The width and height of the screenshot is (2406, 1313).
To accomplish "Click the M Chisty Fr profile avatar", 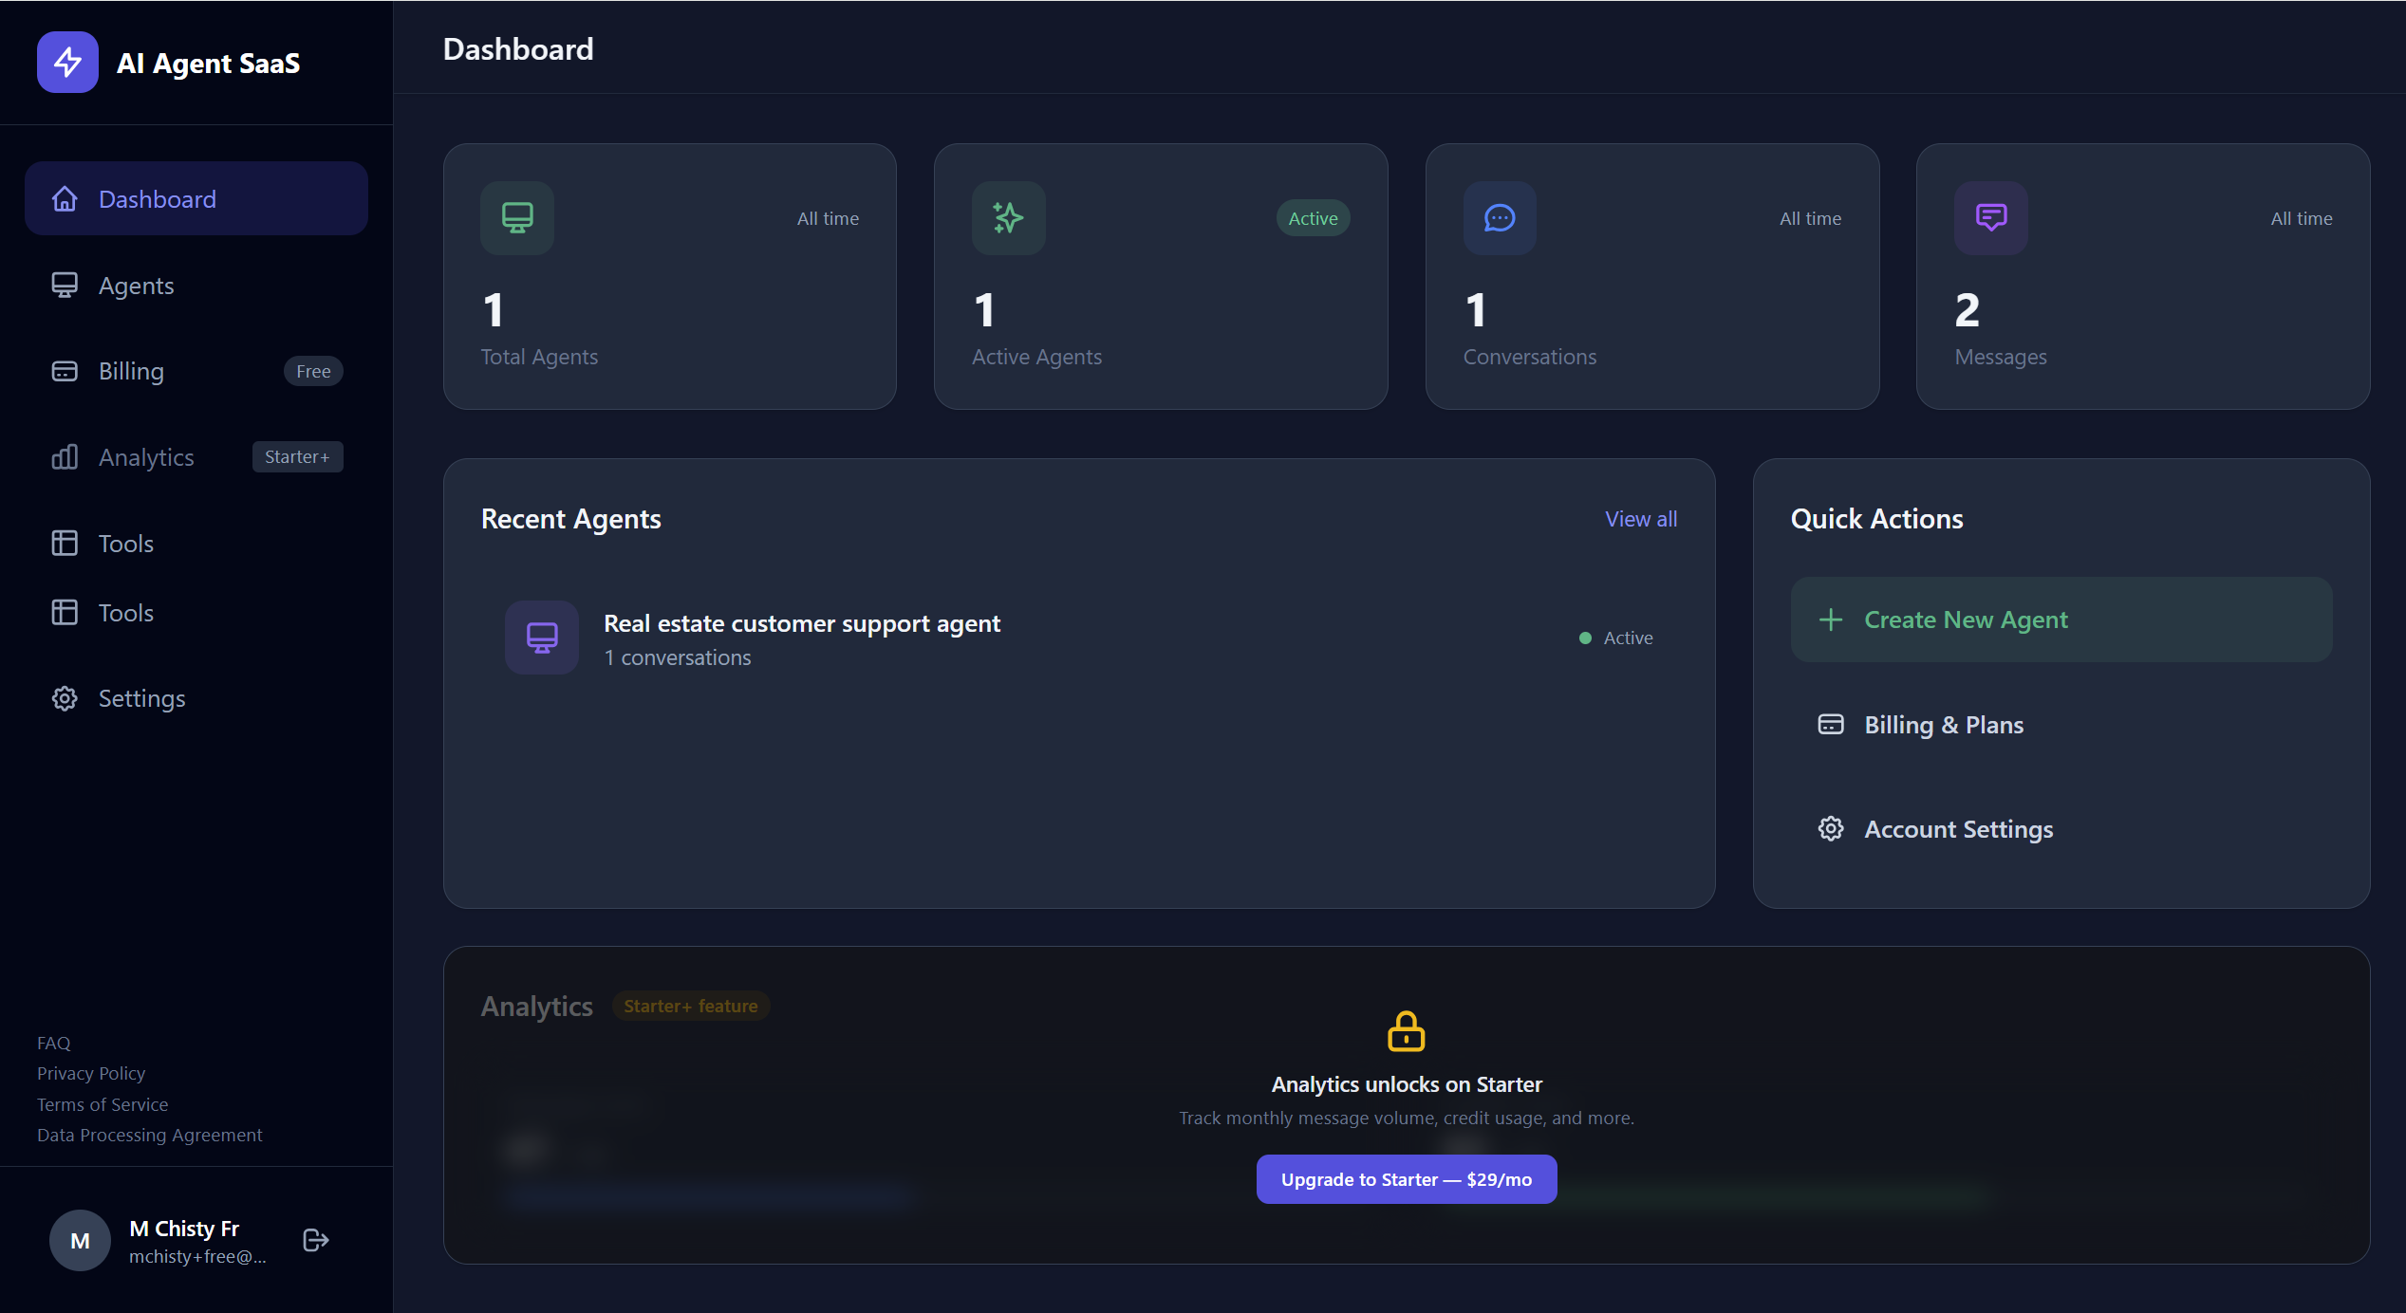I will click(80, 1239).
